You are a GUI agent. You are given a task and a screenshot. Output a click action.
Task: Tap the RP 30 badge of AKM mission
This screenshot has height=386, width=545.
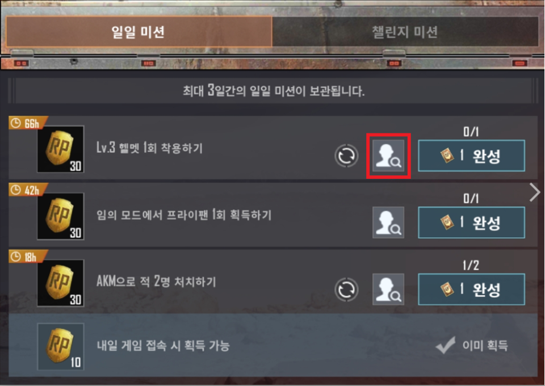61,283
